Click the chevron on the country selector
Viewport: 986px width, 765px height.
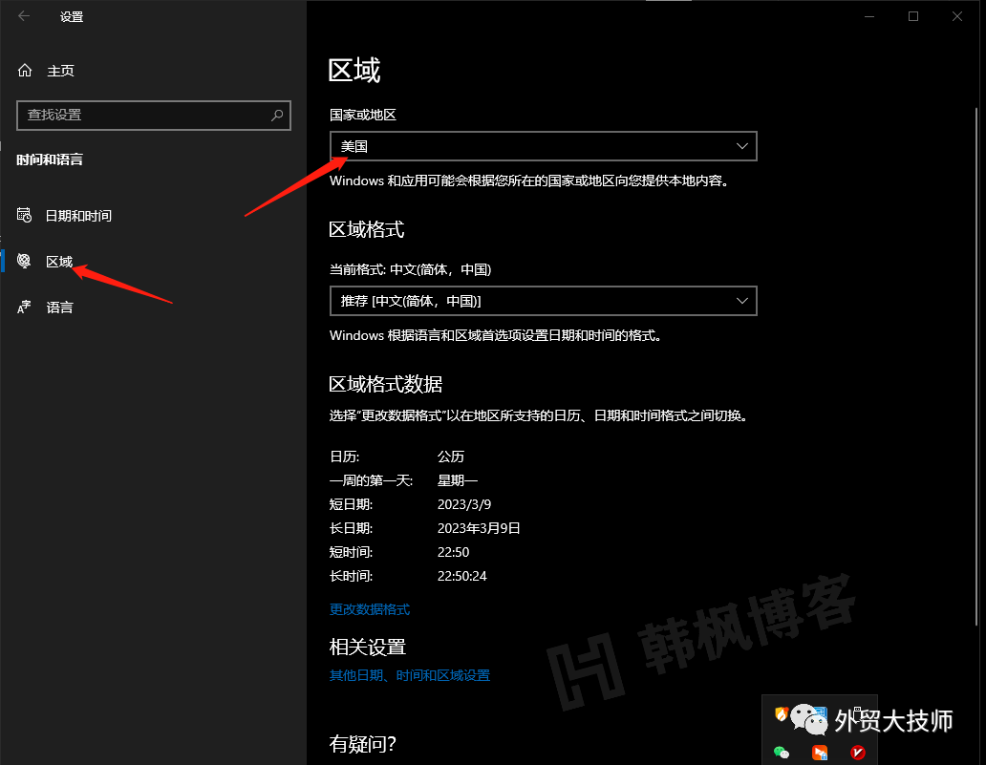742,146
